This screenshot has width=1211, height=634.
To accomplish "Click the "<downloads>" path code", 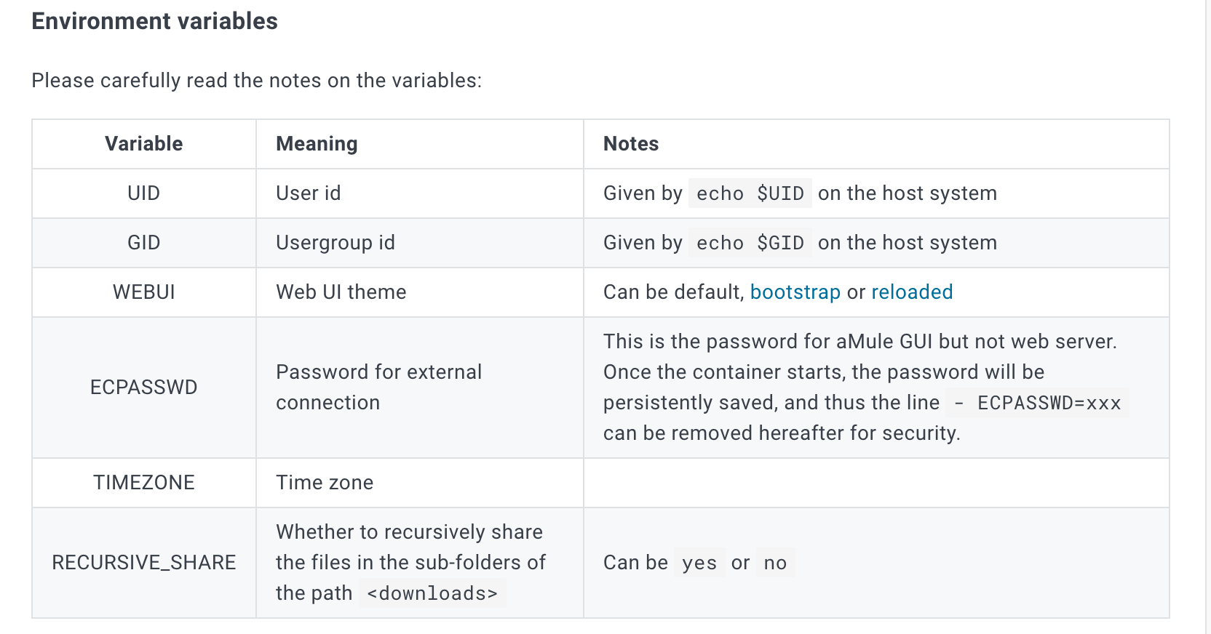I will (x=432, y=593).
